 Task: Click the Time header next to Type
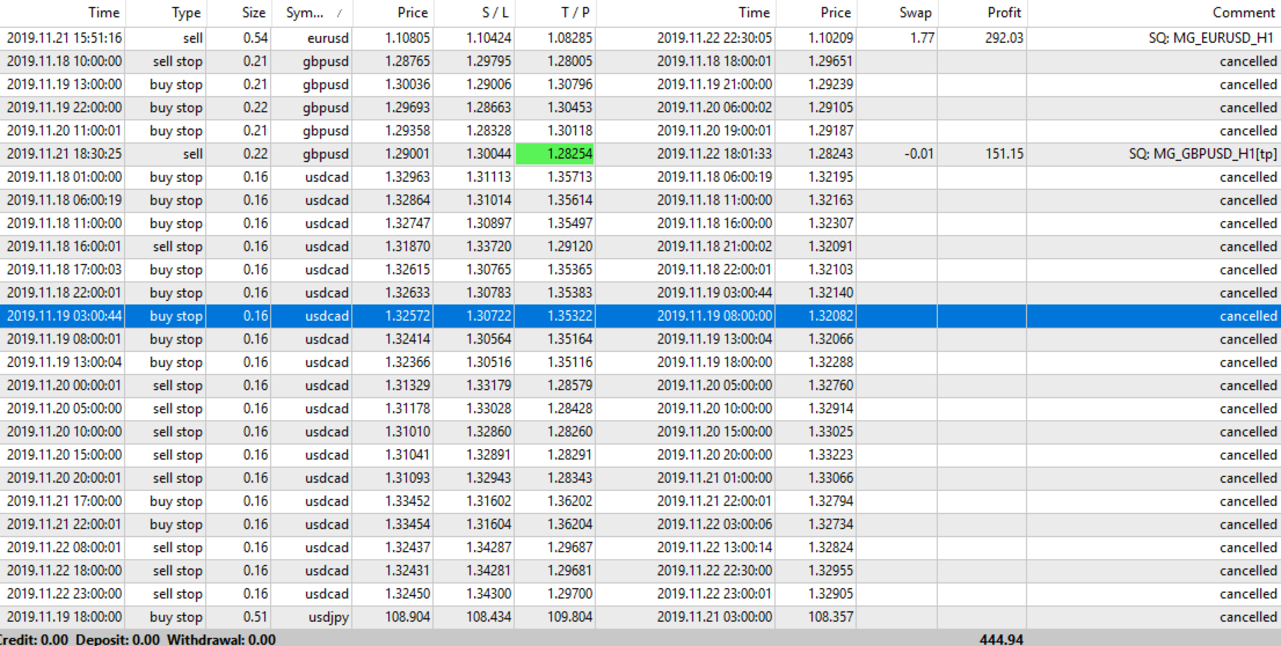point(103,13)
